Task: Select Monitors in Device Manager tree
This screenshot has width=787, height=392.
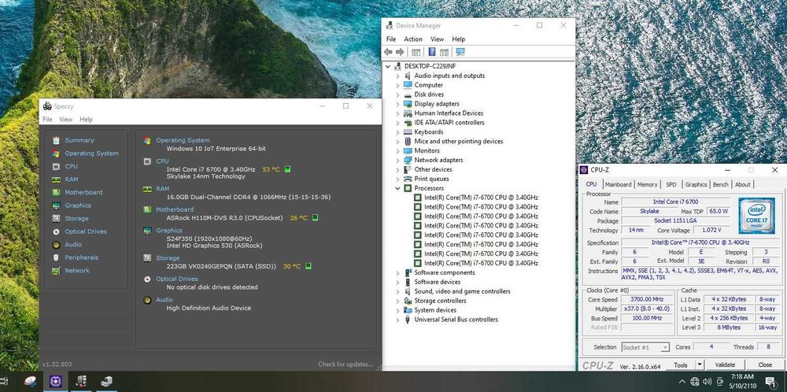Action: (427, 150)
